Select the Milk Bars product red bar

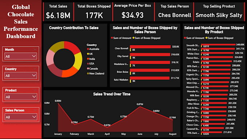click(214, 95)
